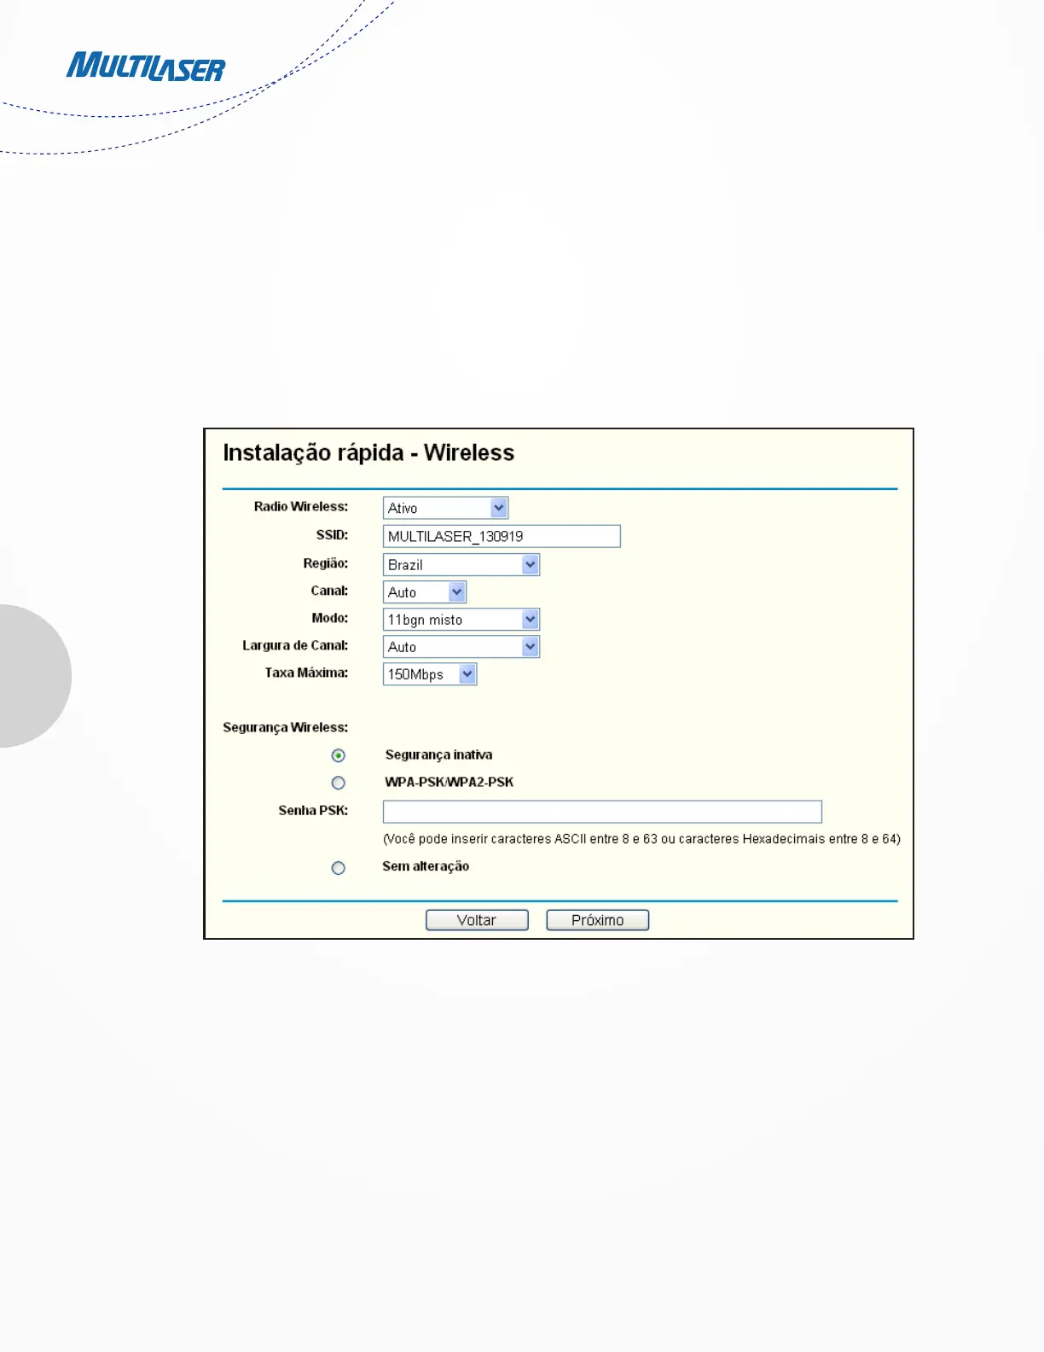Click the Largura de Canal label

click(295, 645)
